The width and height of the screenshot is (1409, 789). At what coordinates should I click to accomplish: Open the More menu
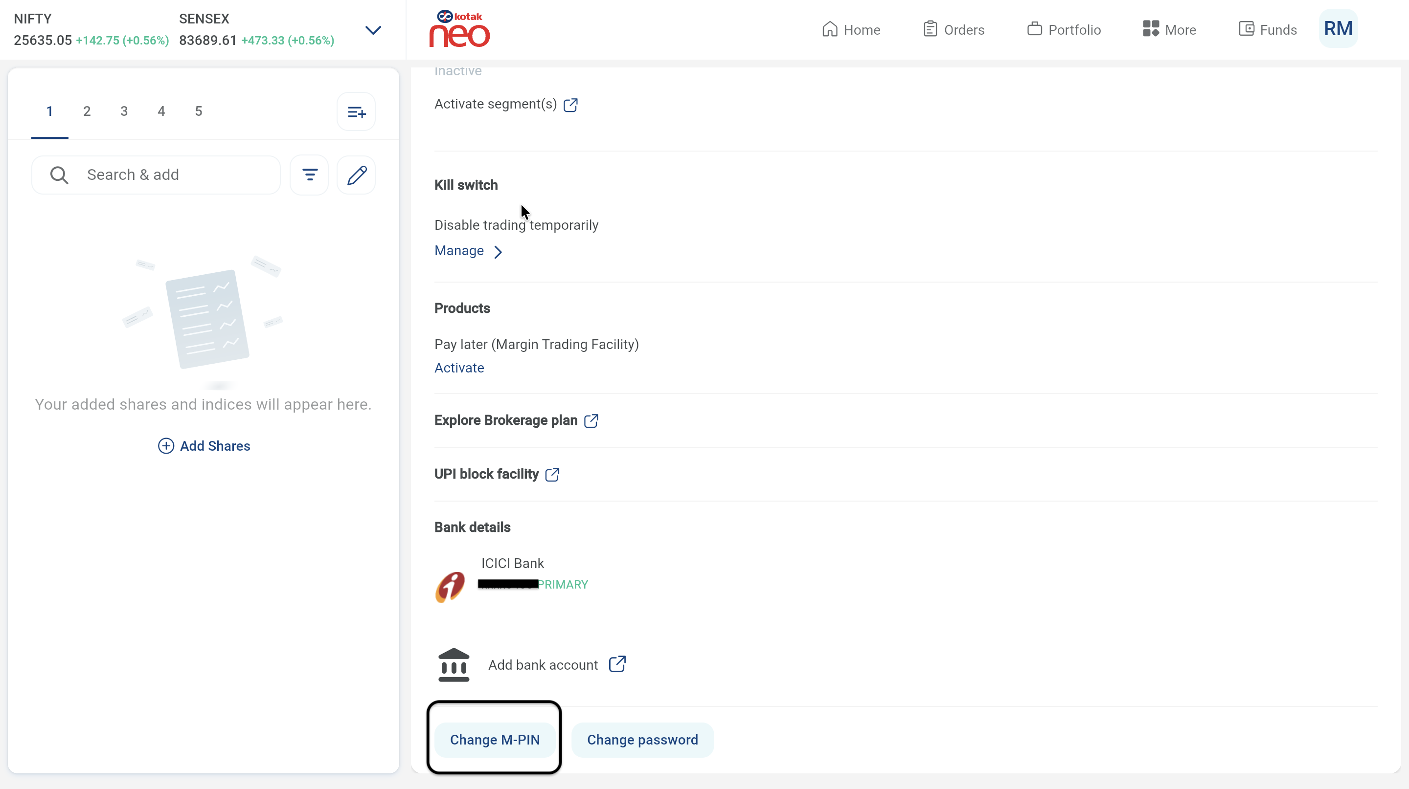(x=1169, y=29)
